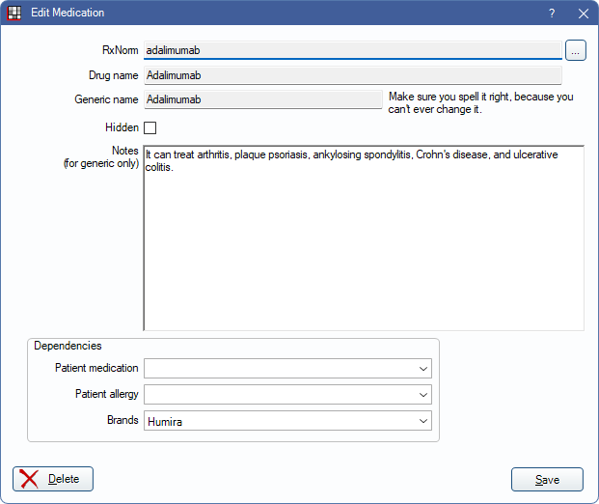
Task: Click into the RxNorm field containing adalimumab
Action: pyautogui.click(x=351, y=50)
